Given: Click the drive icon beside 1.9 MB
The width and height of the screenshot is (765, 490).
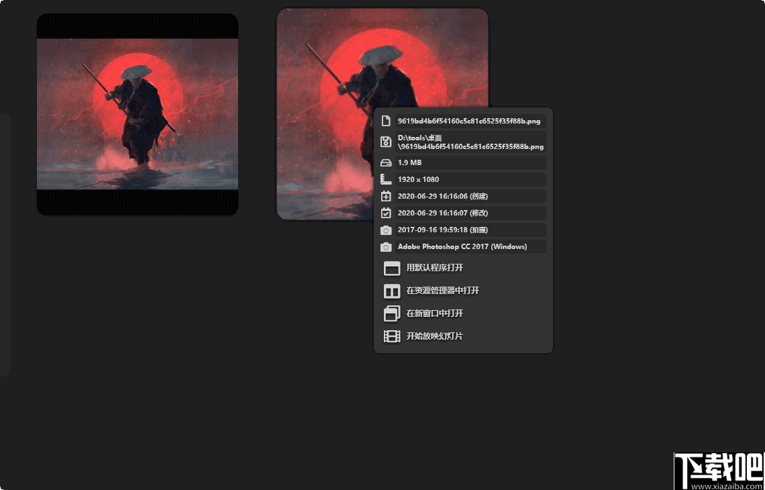Looking at the screenshot, I should (x=386, y=162).
